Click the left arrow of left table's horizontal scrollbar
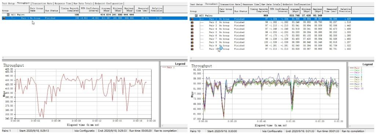 tap(3, 58)
